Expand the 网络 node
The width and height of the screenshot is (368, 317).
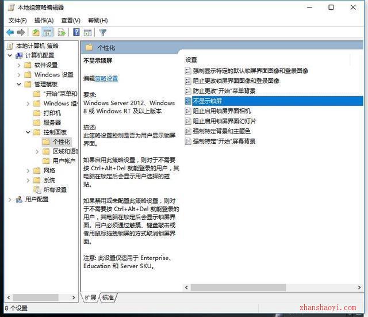[x=28, y=171]
